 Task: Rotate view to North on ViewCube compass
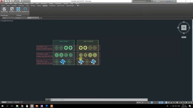click(184, 22)
